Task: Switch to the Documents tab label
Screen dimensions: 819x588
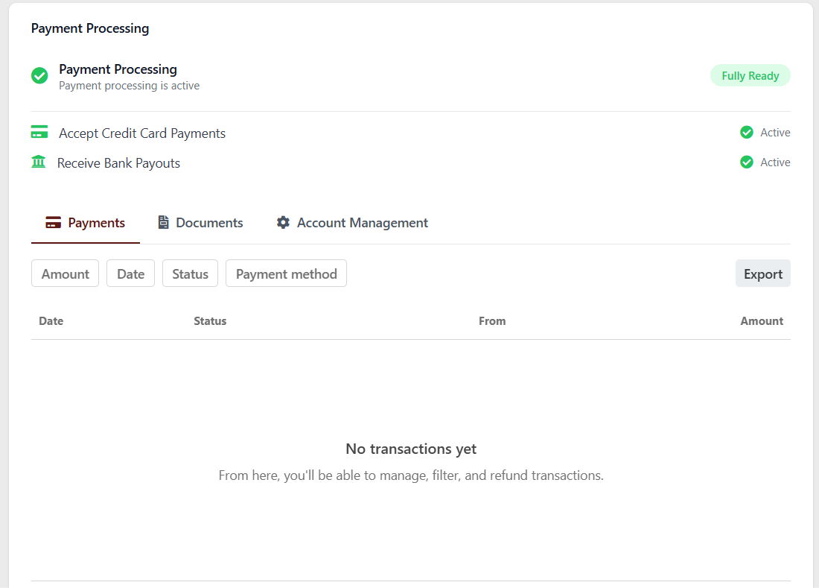Action: tap(209, 223)
